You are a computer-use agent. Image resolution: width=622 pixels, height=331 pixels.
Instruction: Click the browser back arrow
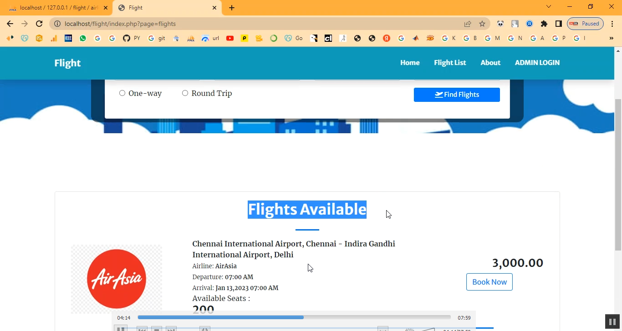pos(10,24)
